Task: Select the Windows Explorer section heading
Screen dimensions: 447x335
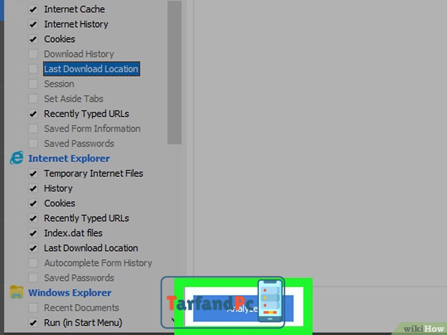Action: tap(70, 293)
